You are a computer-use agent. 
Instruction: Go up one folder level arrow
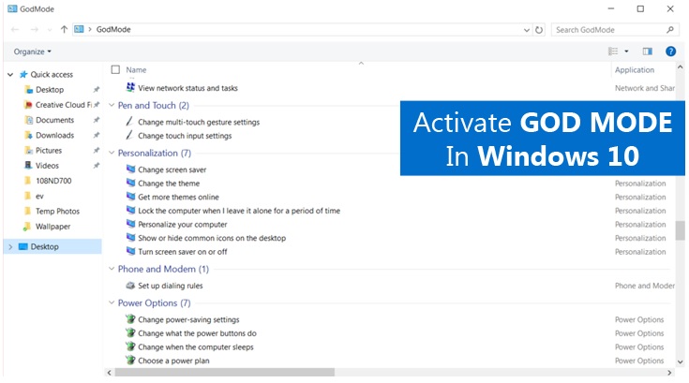click(64, 29)
